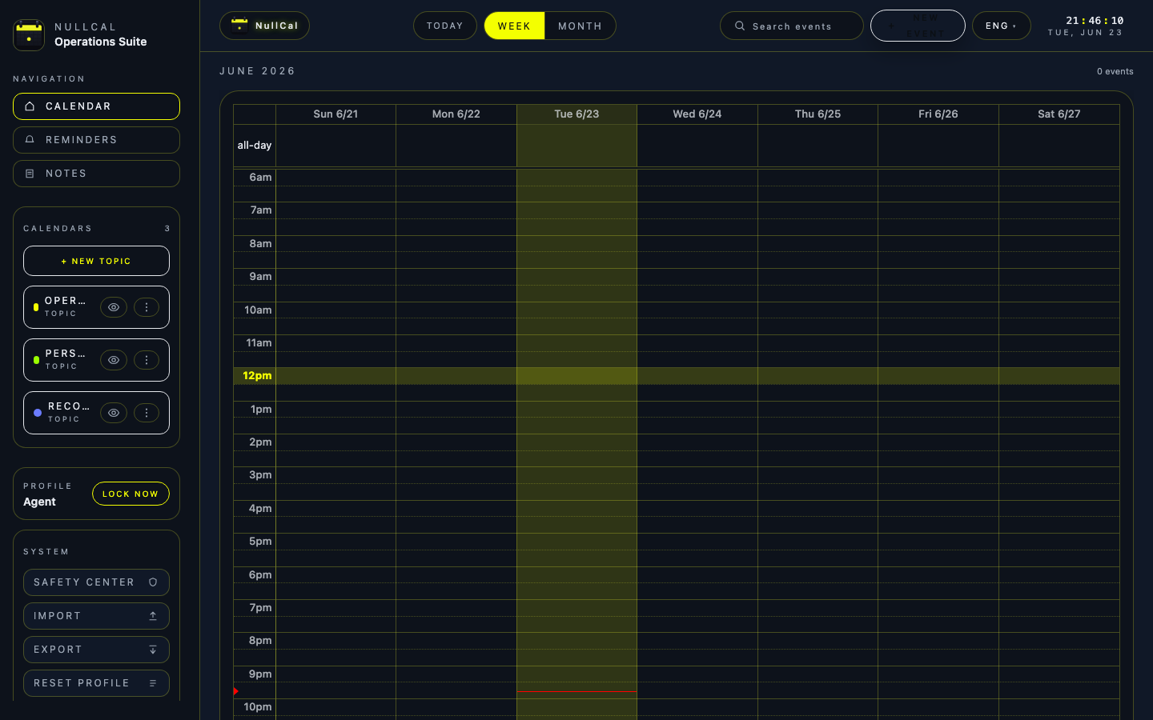Hide the RECO… topic with its eye icon
This screenshot has height=720, width=1153.
(x=114, y=413)
